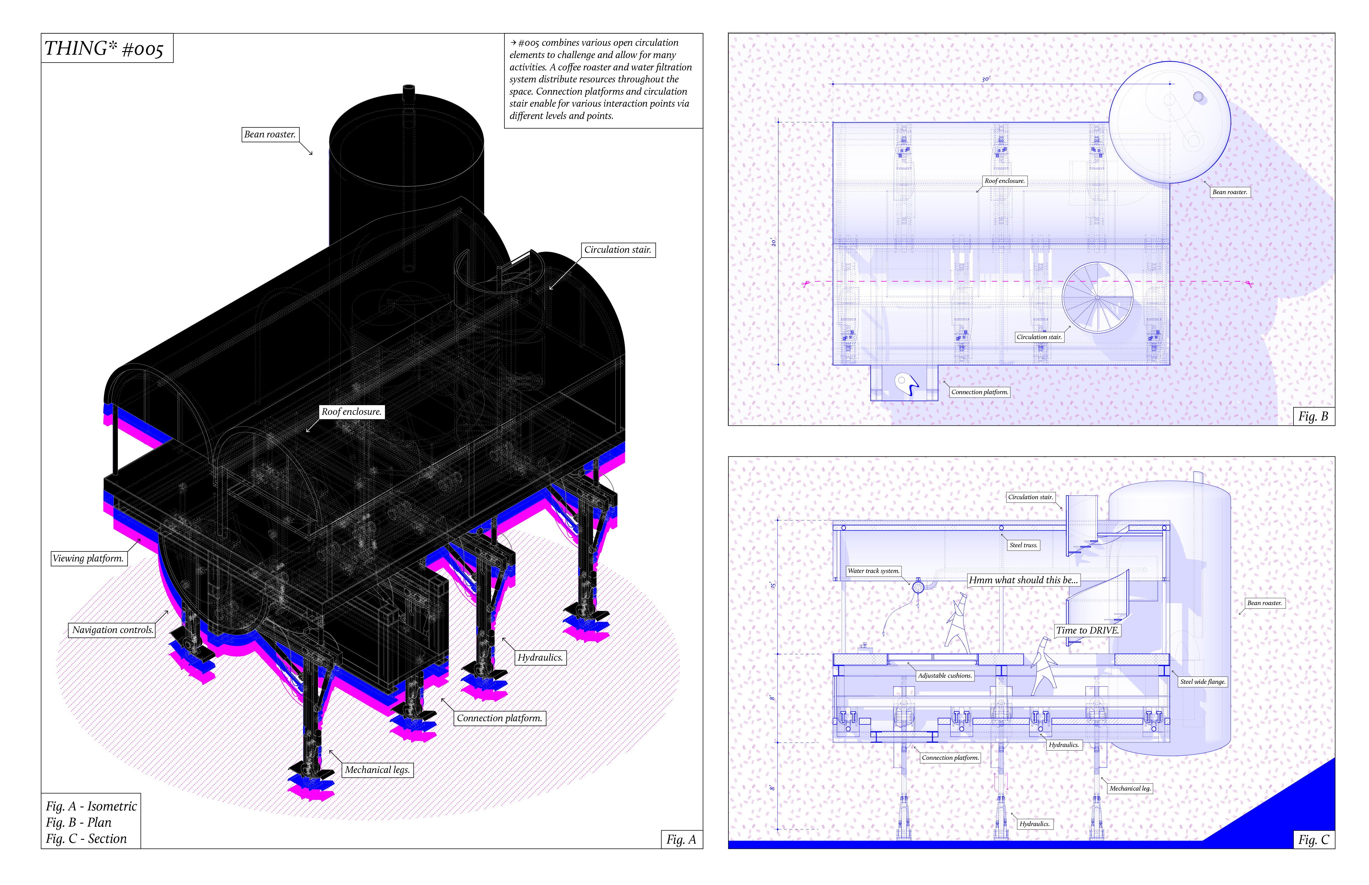The image size is (1369, 885).
Task: Click the "Water track system." label
Action: 873,571
